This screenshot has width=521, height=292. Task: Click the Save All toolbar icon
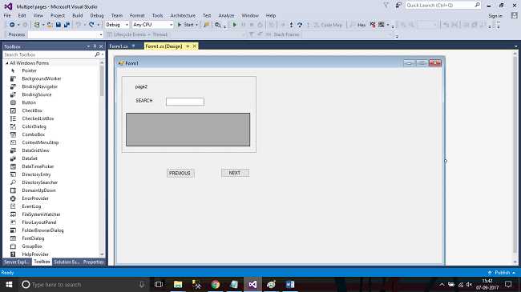click(x=67, y=25)
